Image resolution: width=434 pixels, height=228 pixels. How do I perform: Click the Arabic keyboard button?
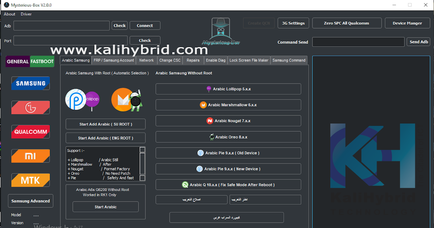pyautogui.click(x=226, y=218)
